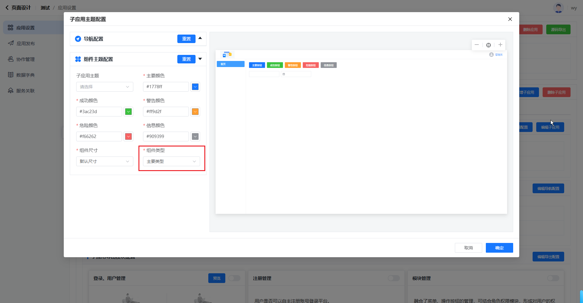
Task: Open the sub-app theme dropdown
Action: pyautogui.click(x=104, y=87)
